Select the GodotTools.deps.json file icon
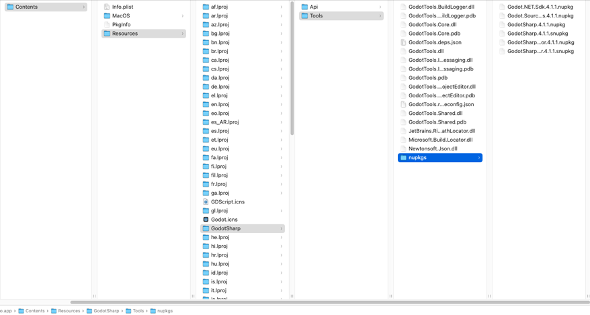 tap(403, 42)
